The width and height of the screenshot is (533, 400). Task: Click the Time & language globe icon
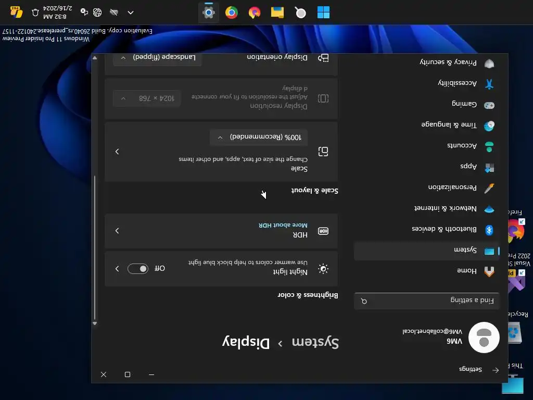pos(489,126)
